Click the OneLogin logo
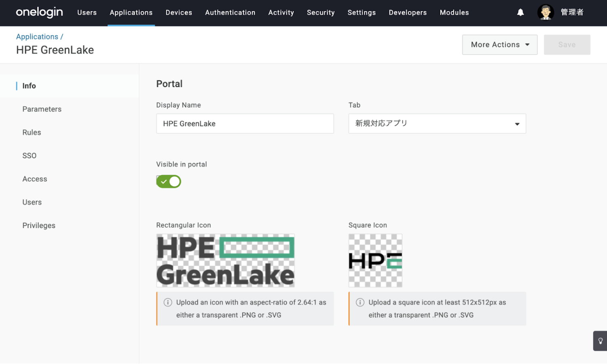The height and width of the screenshot is (364, 607). point(39,13)
